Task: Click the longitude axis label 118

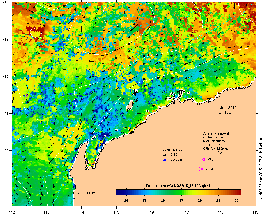Action: coord(221,212)
